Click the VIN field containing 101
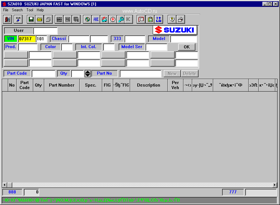 42,39
